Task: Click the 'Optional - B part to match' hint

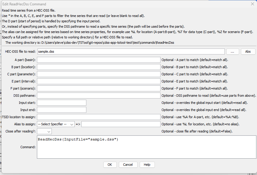Action: [194, 67]
